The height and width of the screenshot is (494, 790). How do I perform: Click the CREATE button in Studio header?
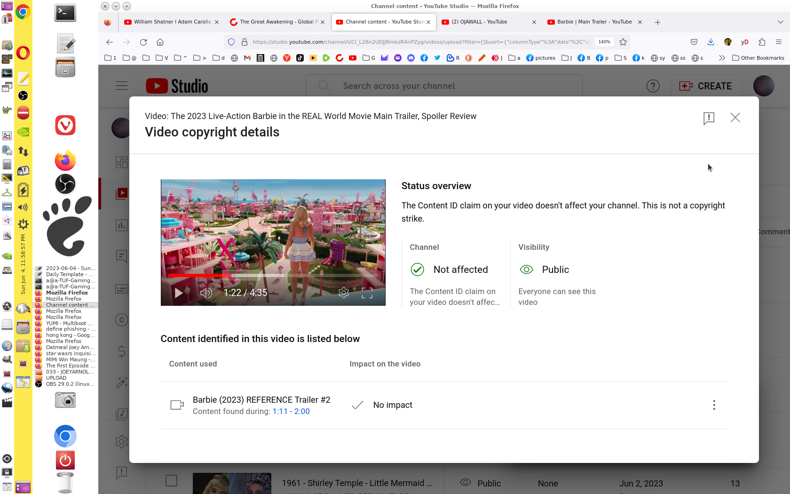click(706, 86)
